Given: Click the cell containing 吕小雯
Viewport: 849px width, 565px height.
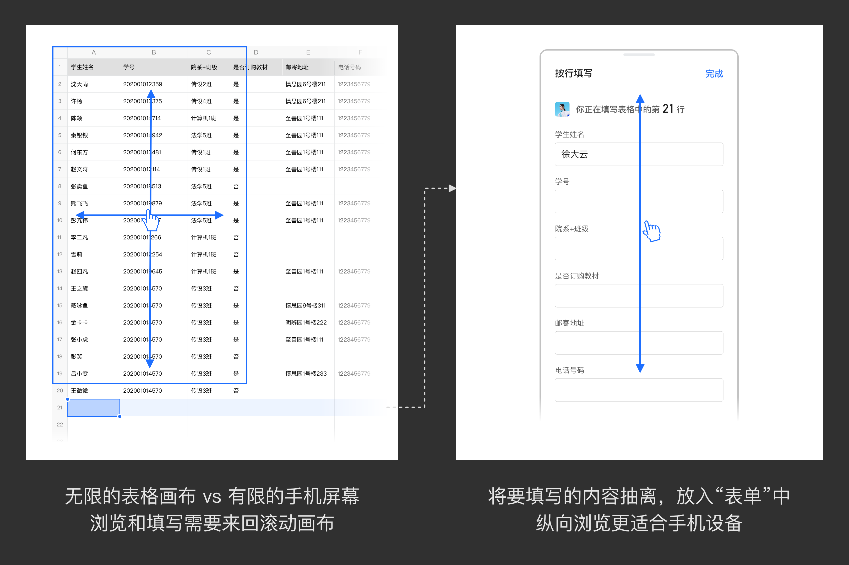Looking at the screenshot, I should click(x=94, y=374).
